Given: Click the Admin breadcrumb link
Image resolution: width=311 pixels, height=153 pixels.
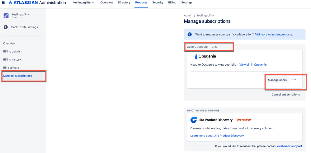Looking at the screenshot, I should point(188,16).
